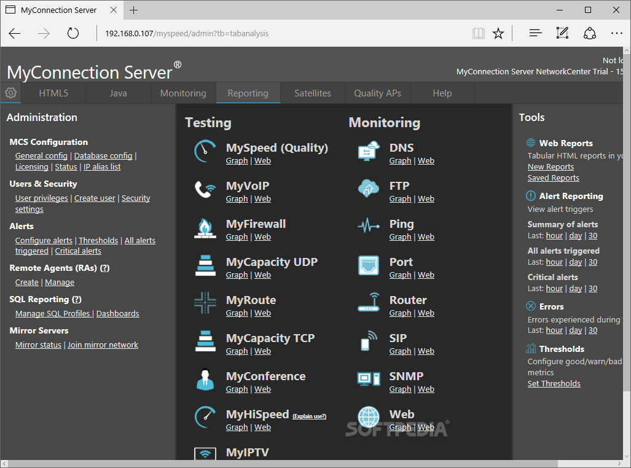Click the MyCapacity TCP stack icon
Screen dimensions: 631x468
(x=205, y=341)
